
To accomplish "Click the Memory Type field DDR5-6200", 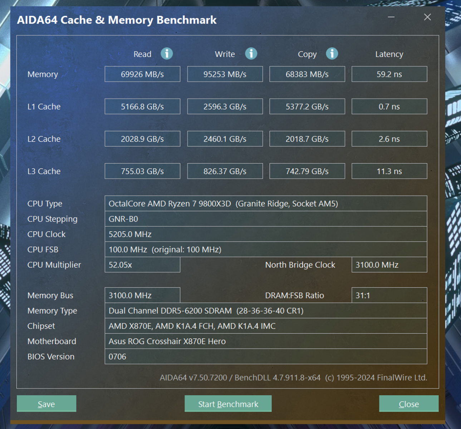I will point(266,311).
